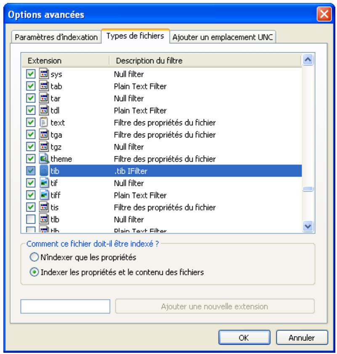The width and height of the screenshot is (337, 354).
Task: Click the tif image file icon
Action: [x=44, y=183]
